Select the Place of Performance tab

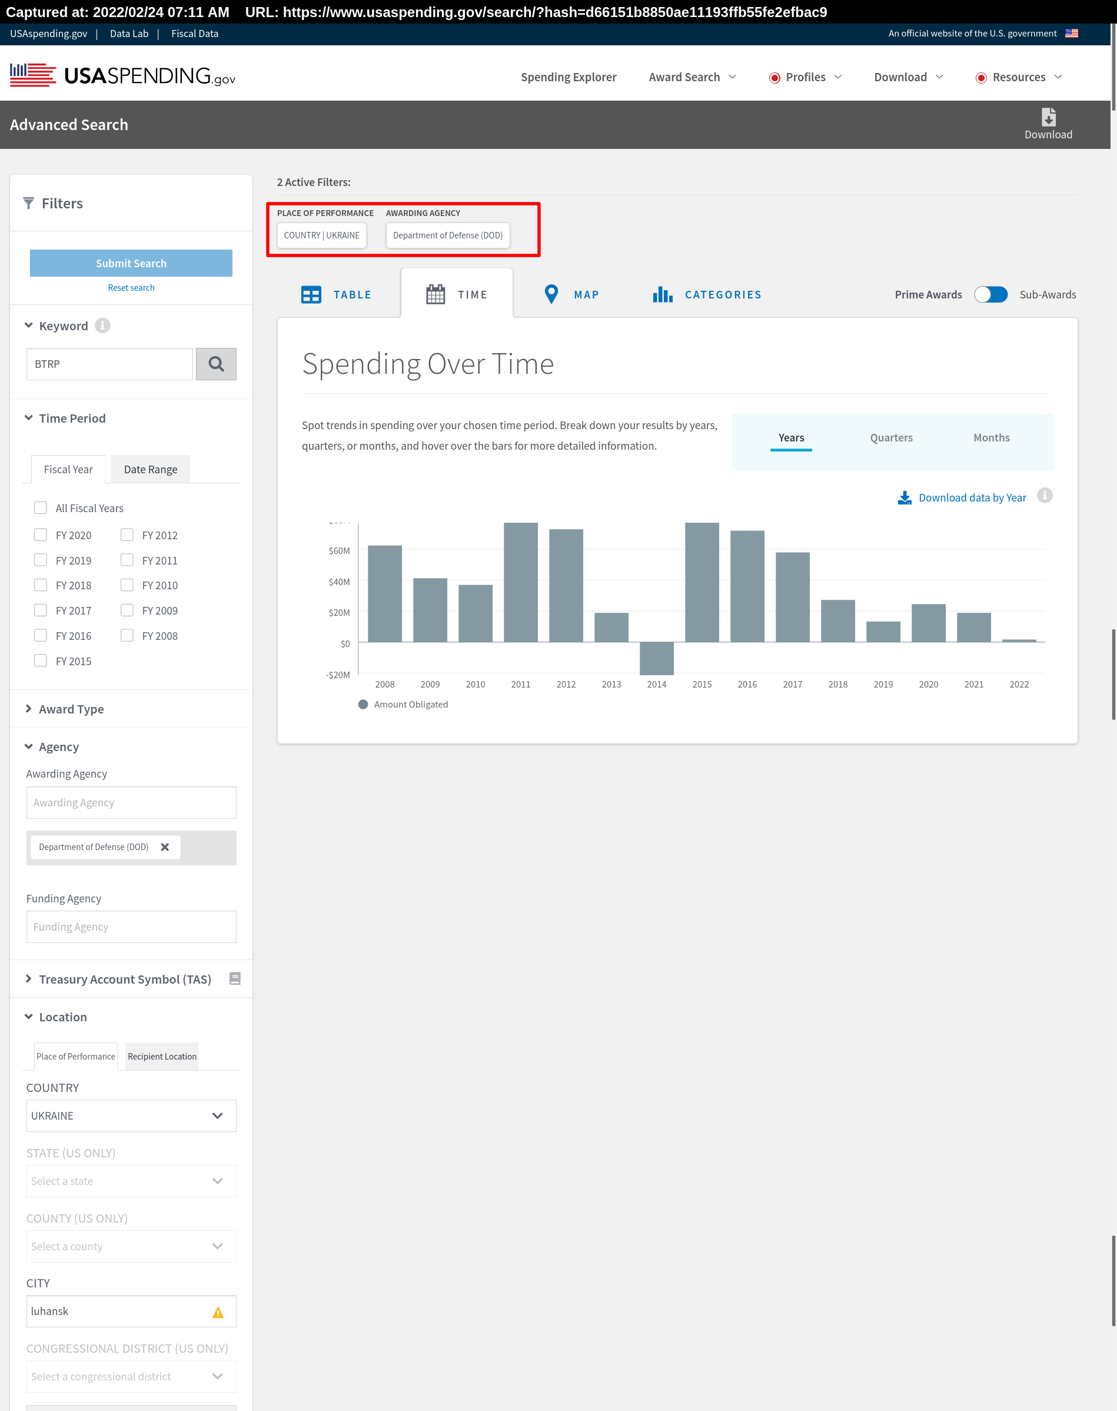tap(76, 1057)
